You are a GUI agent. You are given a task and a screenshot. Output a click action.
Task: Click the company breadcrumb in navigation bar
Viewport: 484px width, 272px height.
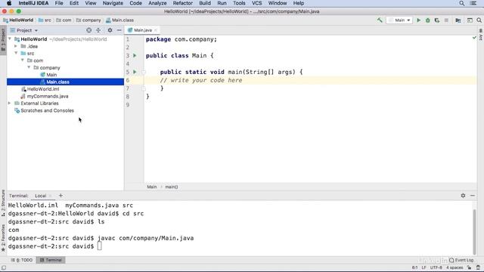coord(88,20)
